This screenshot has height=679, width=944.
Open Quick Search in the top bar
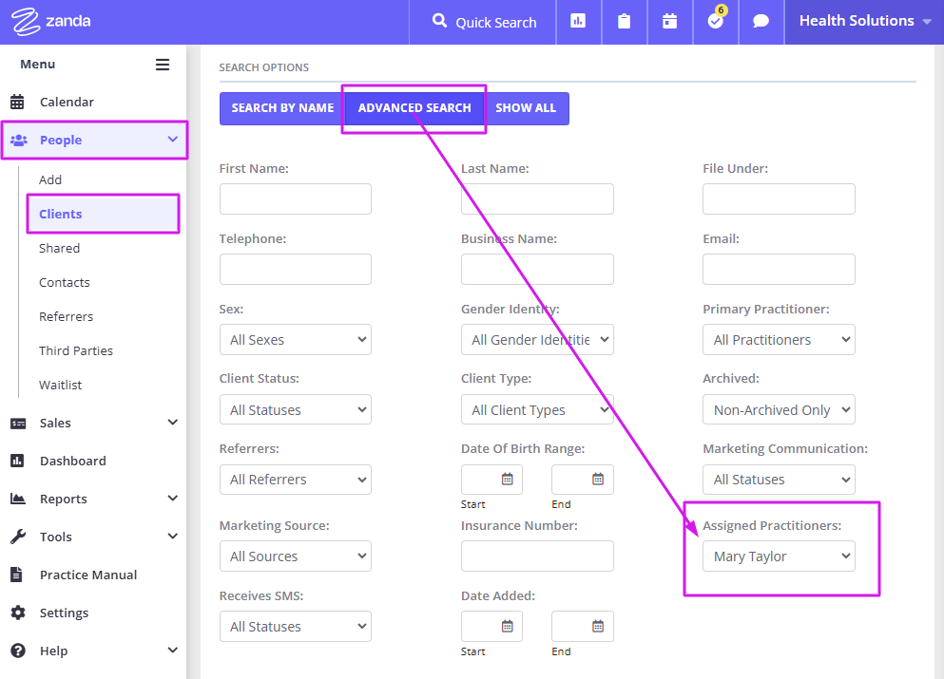(x=482, y=20)
